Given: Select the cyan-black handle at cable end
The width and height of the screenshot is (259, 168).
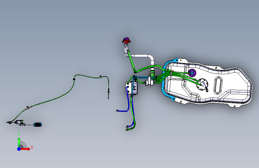Looking at the screenshot, I should pos(38,125).
